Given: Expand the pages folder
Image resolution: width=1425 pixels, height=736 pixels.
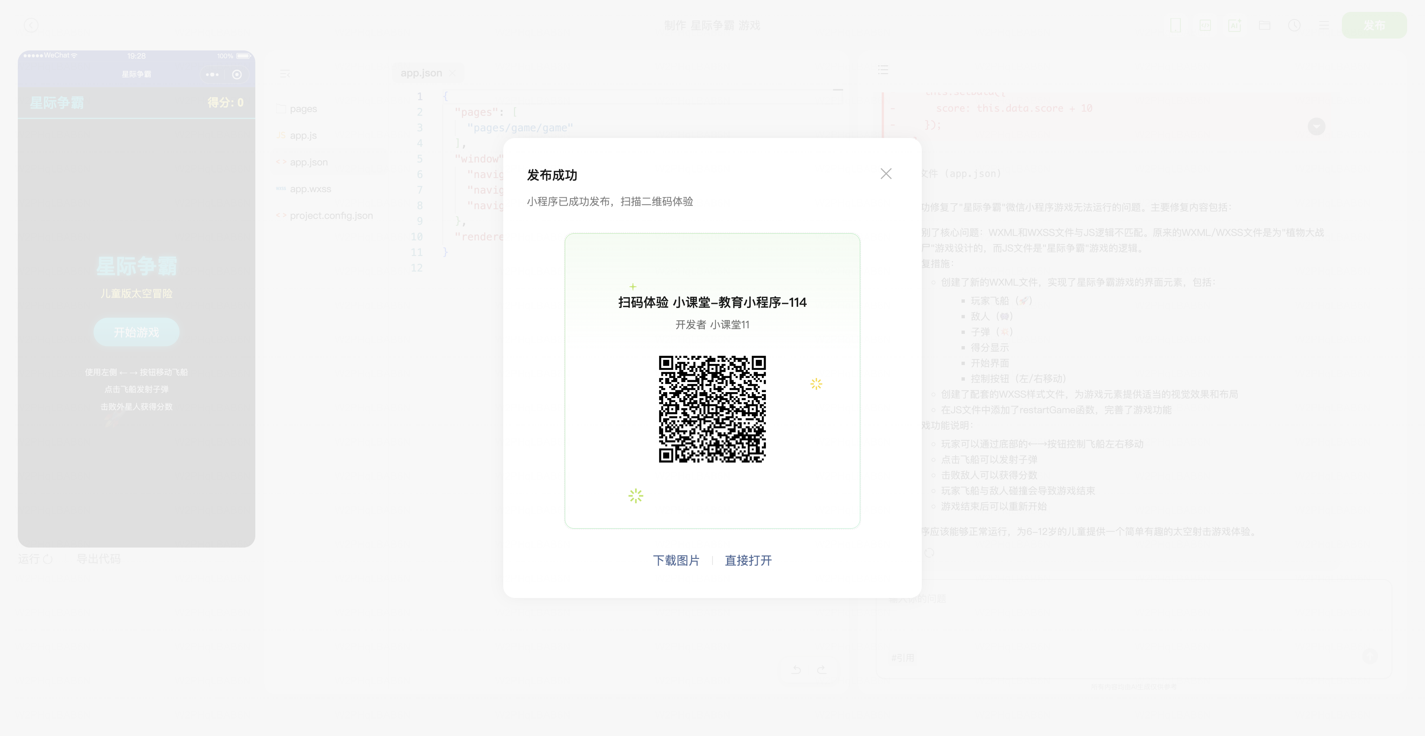Looking at the screenshot, I should pos(303,109).
